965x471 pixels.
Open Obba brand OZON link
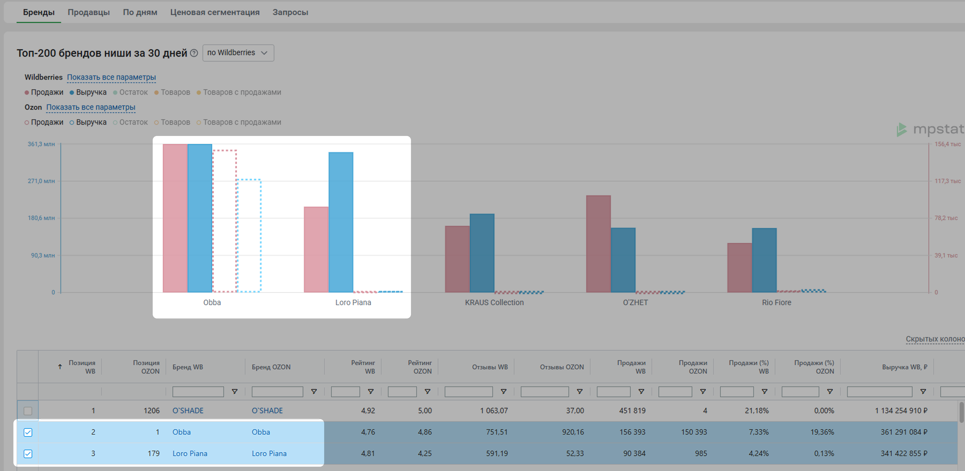click(261, 432)
